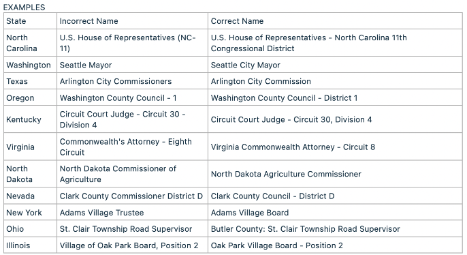Image resolution: width=467 pixels, height=255 pixels.
Task: Select the Kentucky state cell
Action: pos(30,119)
